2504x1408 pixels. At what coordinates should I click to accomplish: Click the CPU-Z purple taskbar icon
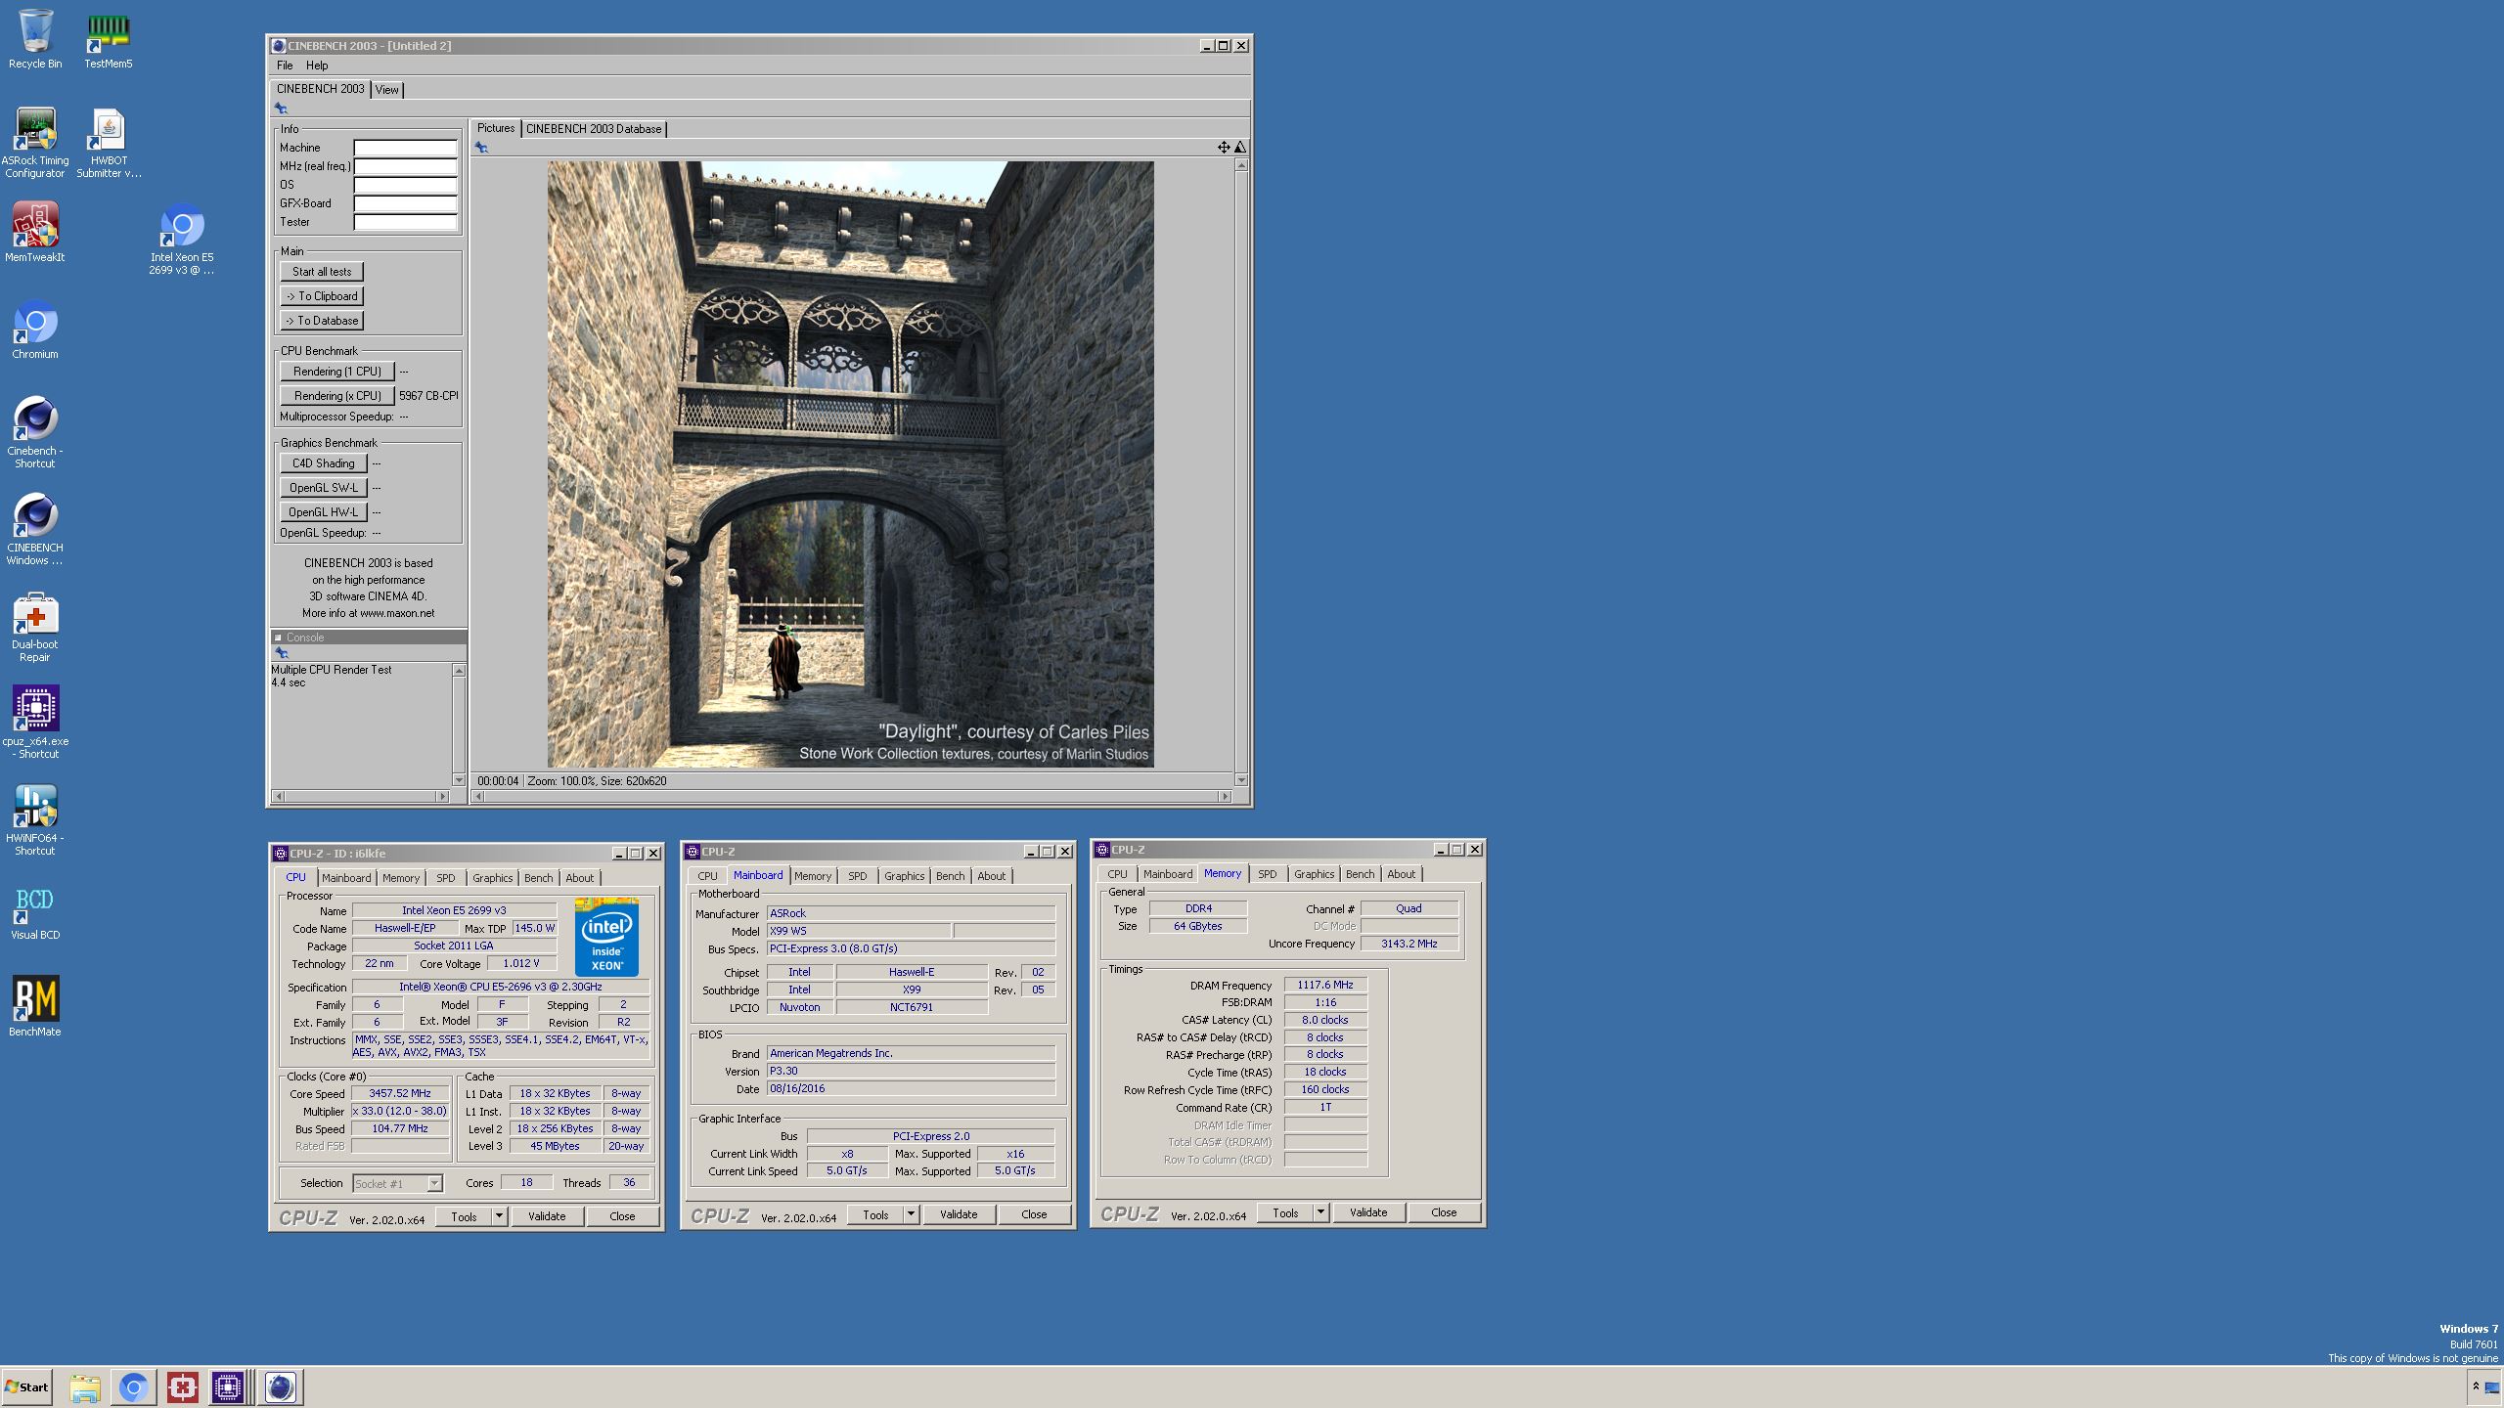pyautogui.click(x=228, y=1387)
